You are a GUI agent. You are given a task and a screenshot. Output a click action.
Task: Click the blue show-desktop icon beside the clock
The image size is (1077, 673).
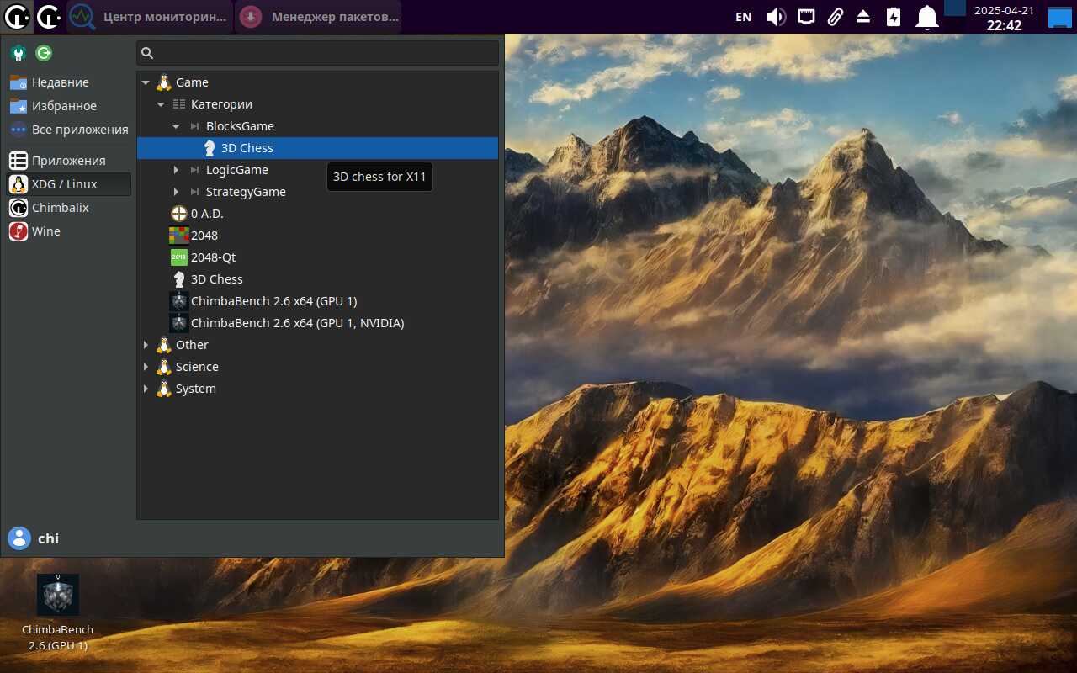tap(1059, 17)
